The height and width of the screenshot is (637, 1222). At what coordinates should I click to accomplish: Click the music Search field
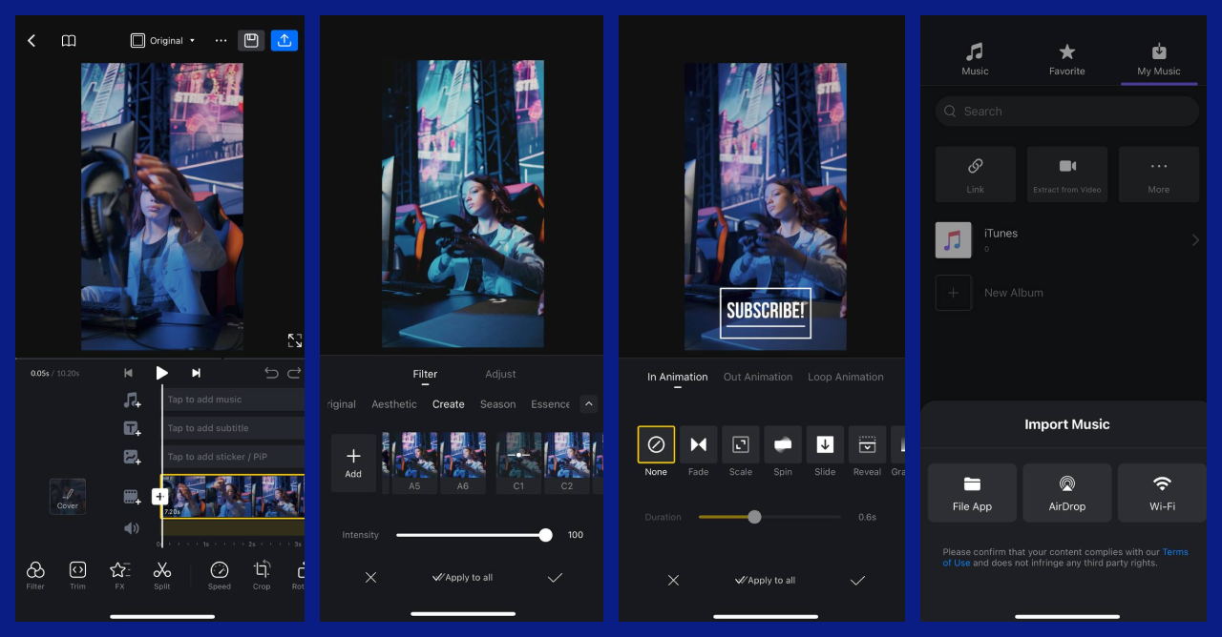coord(1066,111)
